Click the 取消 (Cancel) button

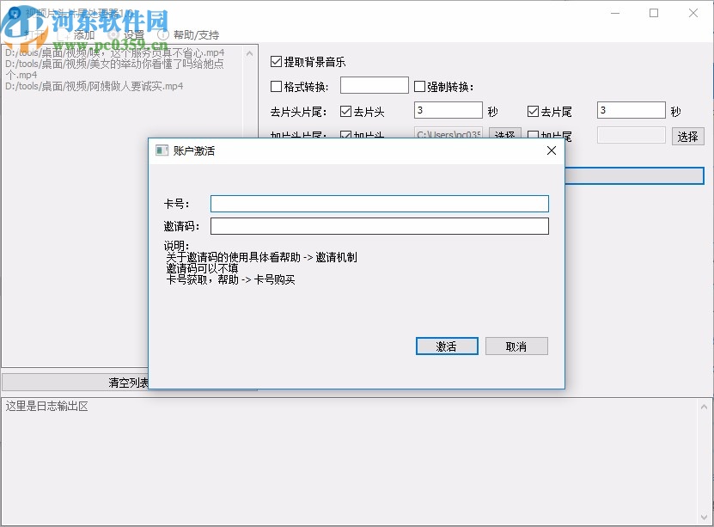(x=516, y=346)
